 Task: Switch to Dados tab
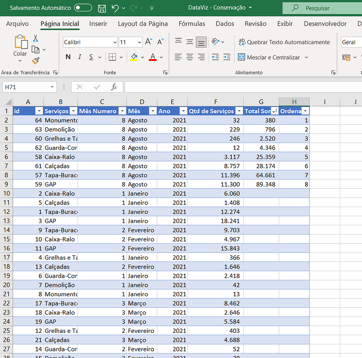(x=225, y=24)
